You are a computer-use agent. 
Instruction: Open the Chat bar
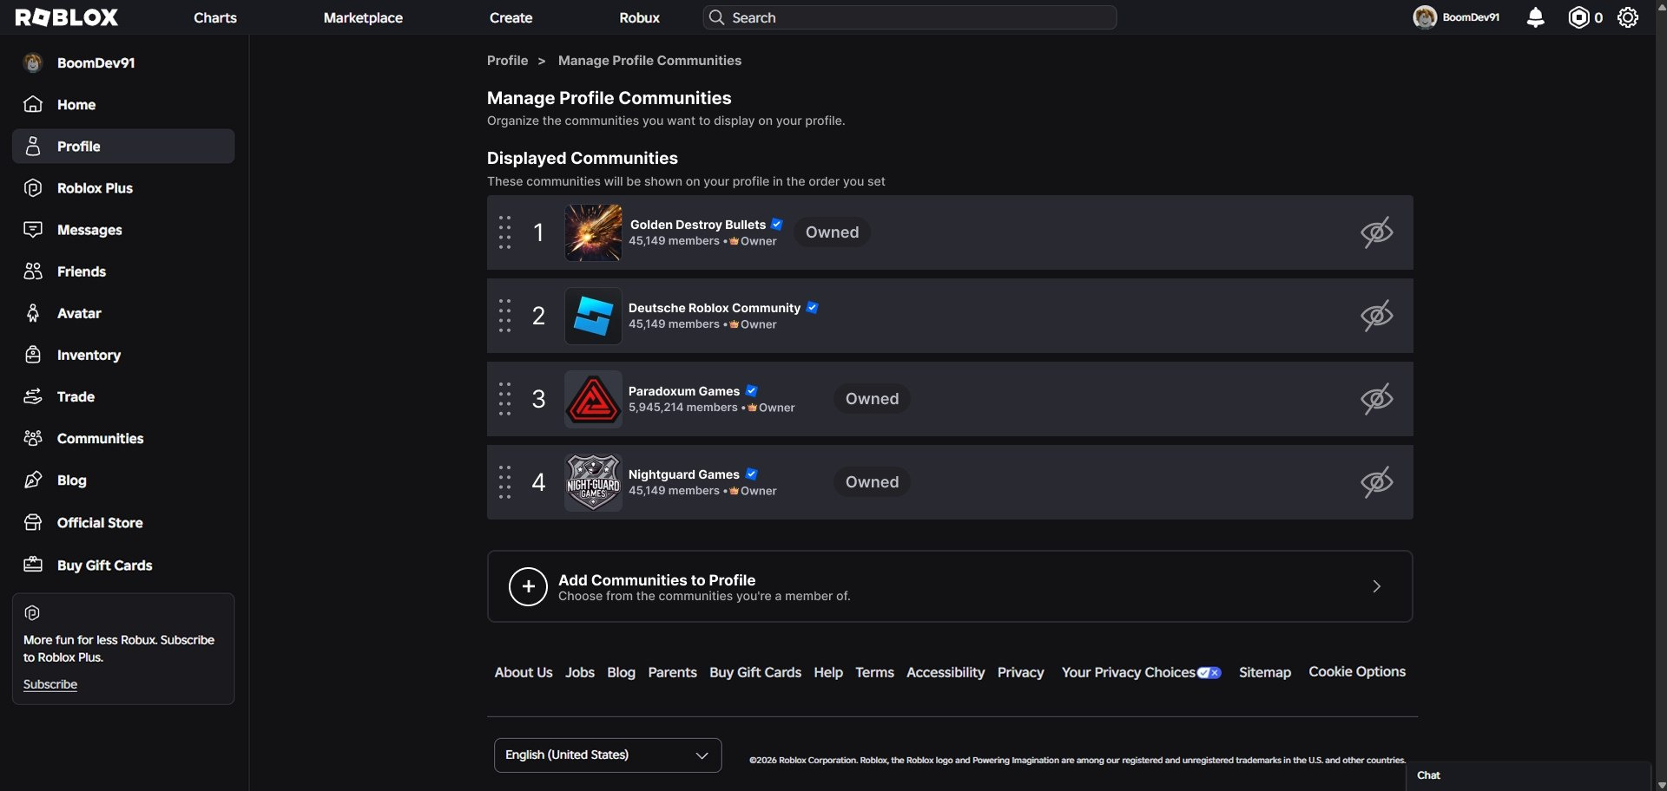(x=1528, y=775)
